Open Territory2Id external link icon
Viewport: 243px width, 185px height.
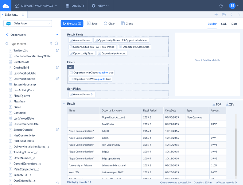coord(57,50)
